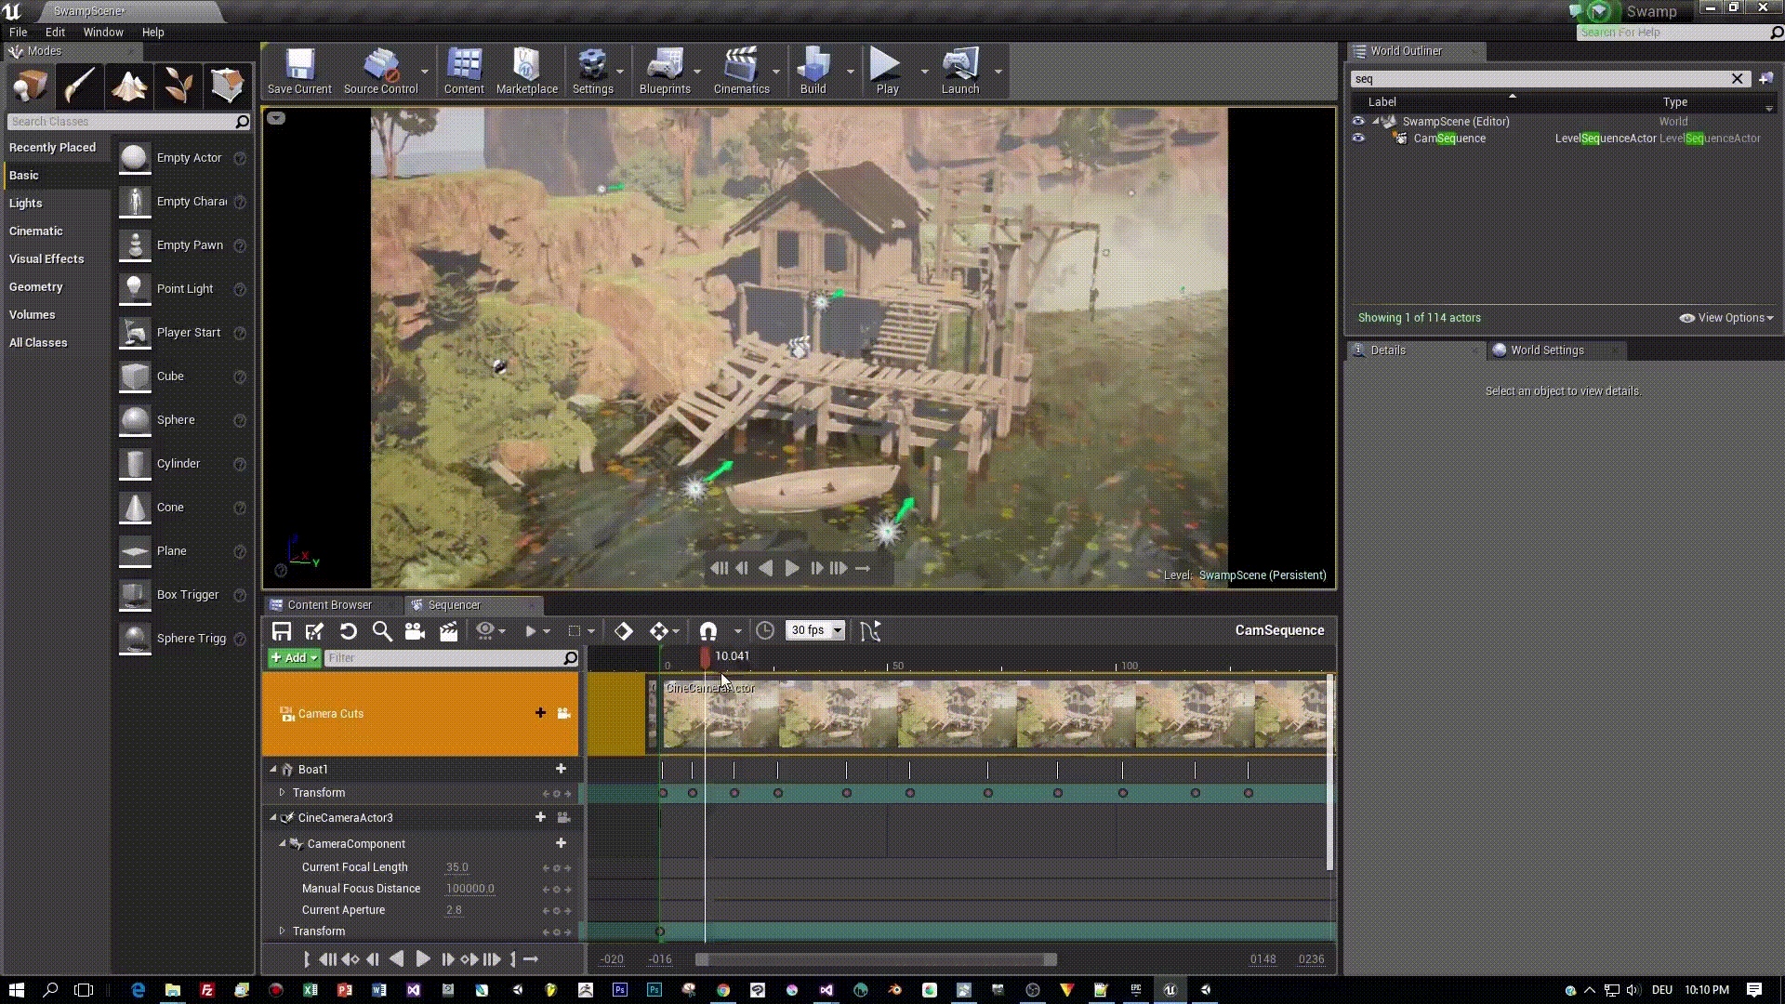Toggle CameraComponent track expansion
1785x1004 pixels.
click(282, 843)
